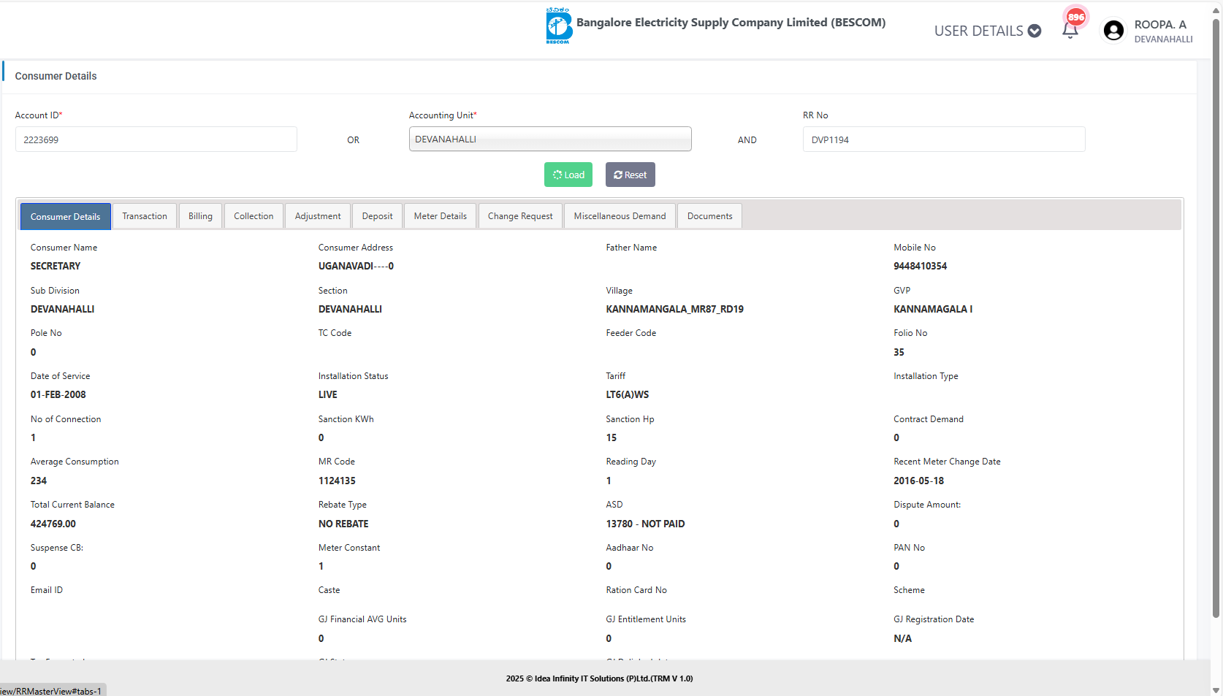The width and height of the screenshot is (1223, 696).
Task: Click the ROOPA. A user name
Action: [1160, 25]
